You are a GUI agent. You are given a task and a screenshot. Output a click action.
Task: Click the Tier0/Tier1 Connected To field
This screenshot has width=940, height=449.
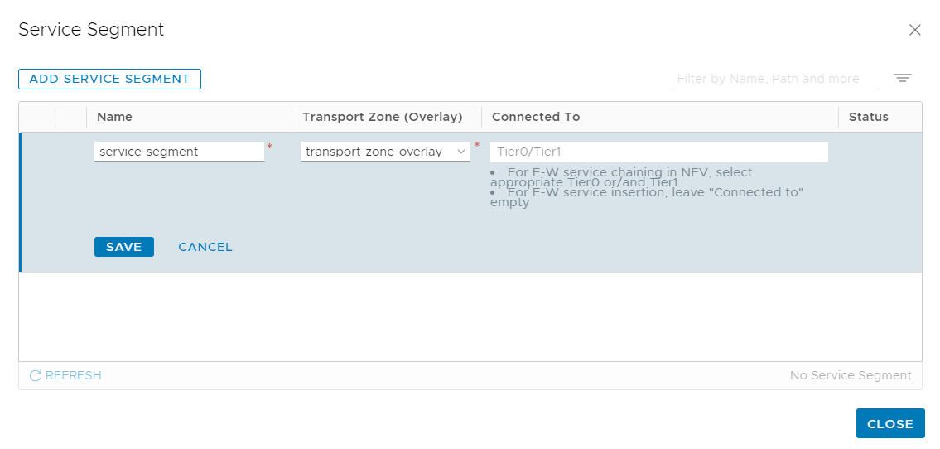(x=658, y=152)
